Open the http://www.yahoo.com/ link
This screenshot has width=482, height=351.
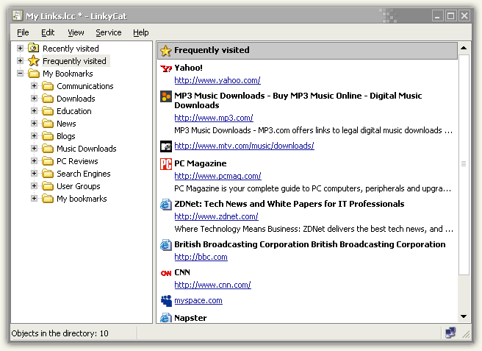coord(217,80)
